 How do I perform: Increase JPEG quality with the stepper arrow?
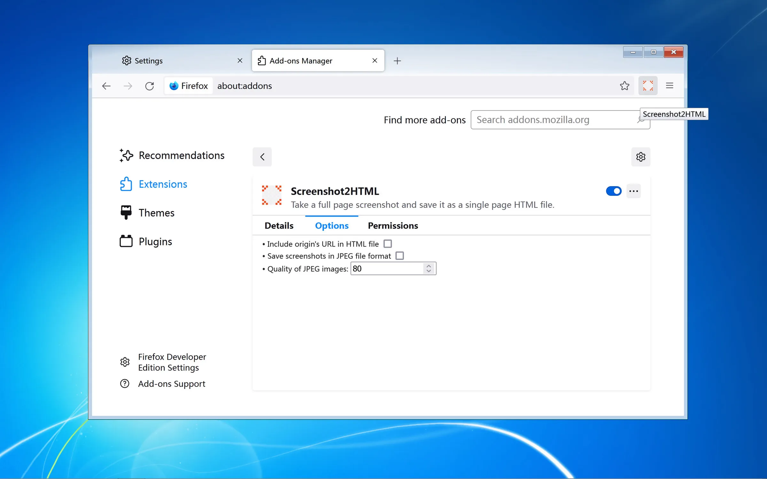[428, 266]
